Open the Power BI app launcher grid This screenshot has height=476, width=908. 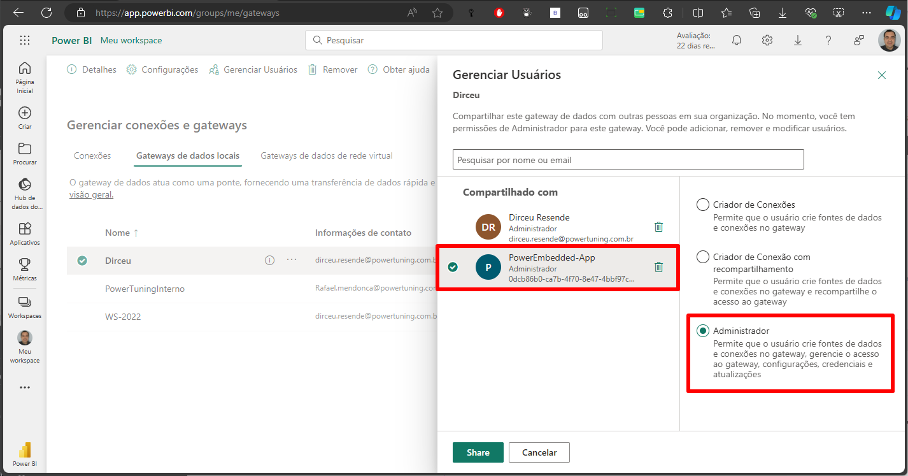pyautogui.click(x=25, y=40)
